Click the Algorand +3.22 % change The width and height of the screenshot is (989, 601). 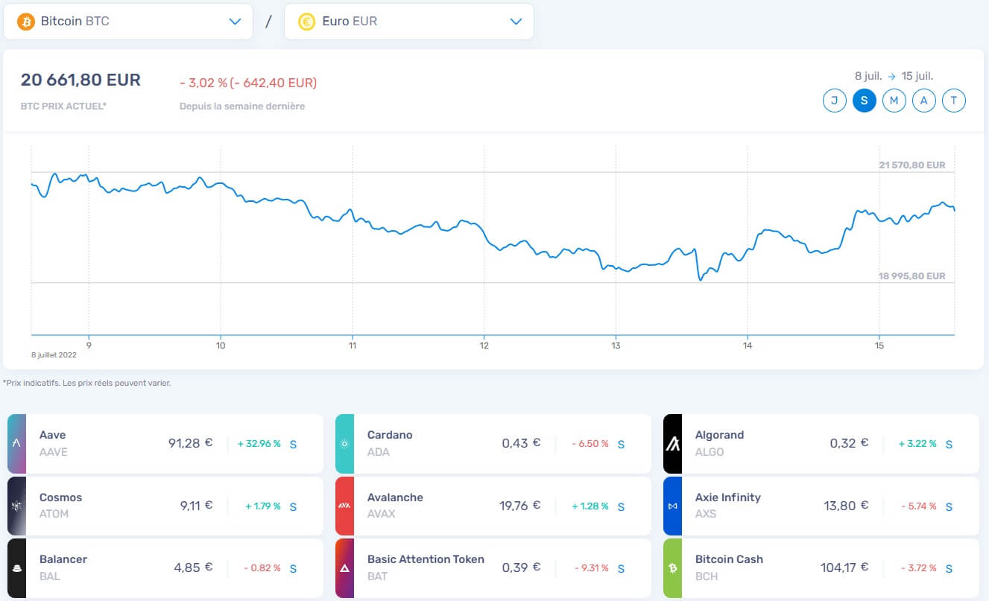tap(917, 444)
